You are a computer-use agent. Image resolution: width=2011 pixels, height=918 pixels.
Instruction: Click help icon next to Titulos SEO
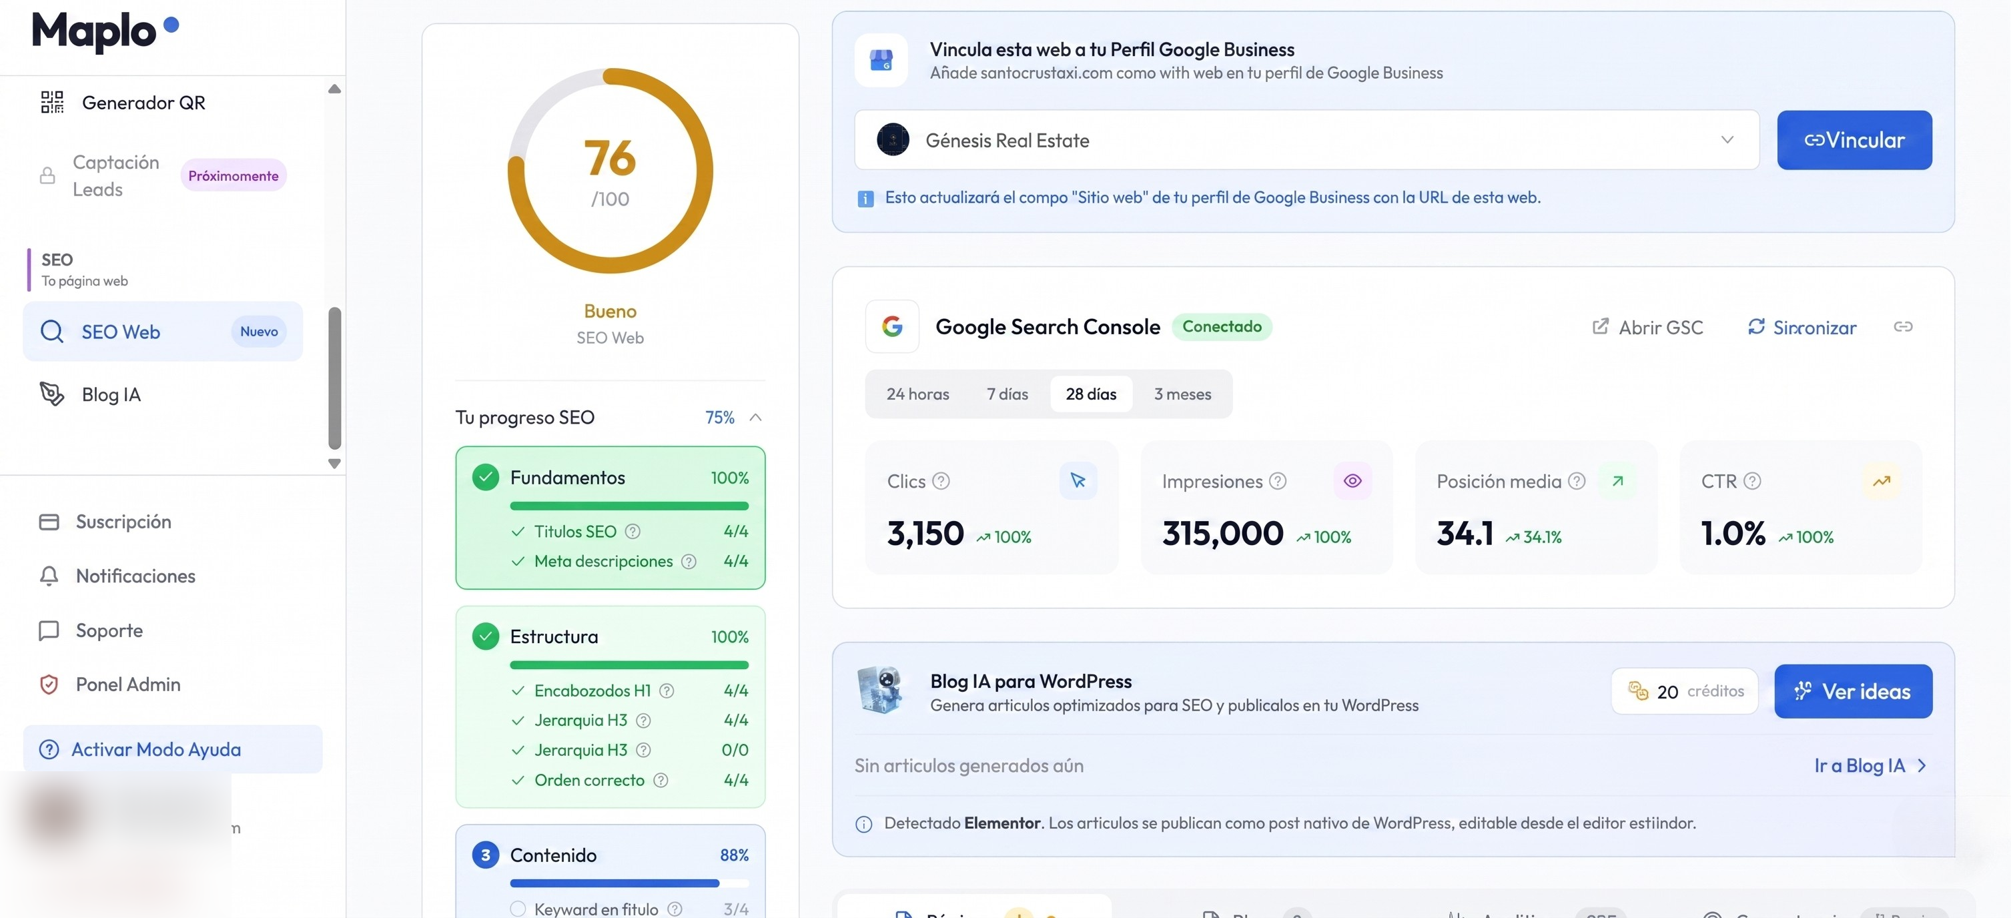coord(633,532)
